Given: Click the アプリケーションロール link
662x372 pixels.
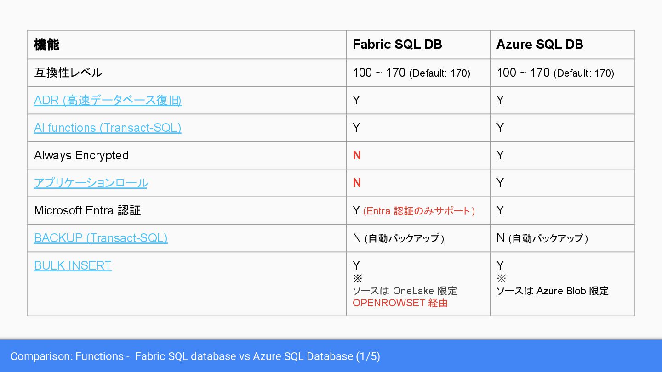Looking at the screenshot, I should coord(91,183).
